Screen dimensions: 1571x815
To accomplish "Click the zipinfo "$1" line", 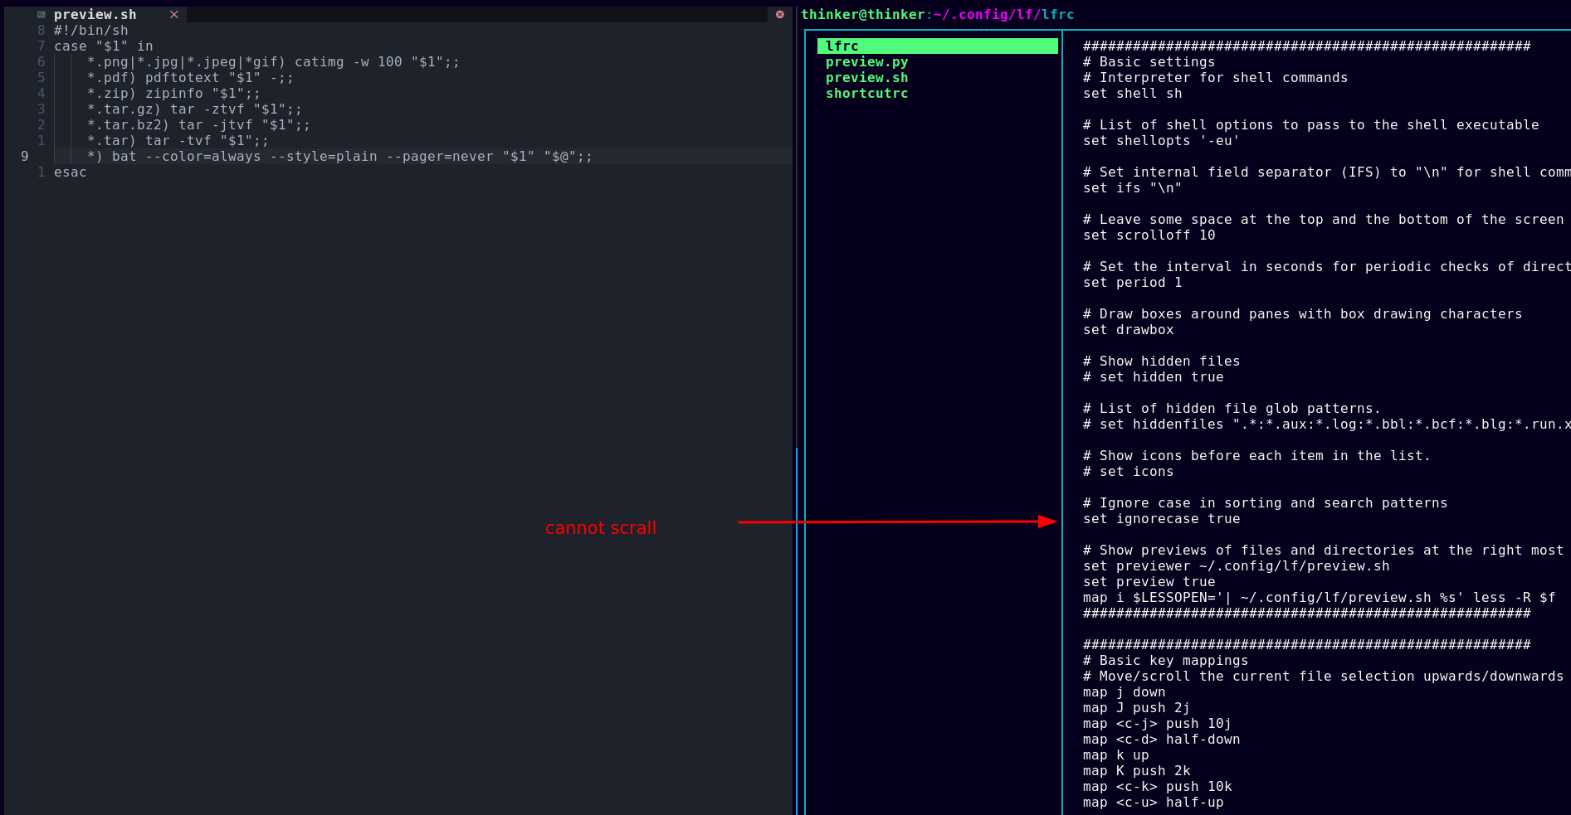I will pyautogui.click(x=173, y=93).
